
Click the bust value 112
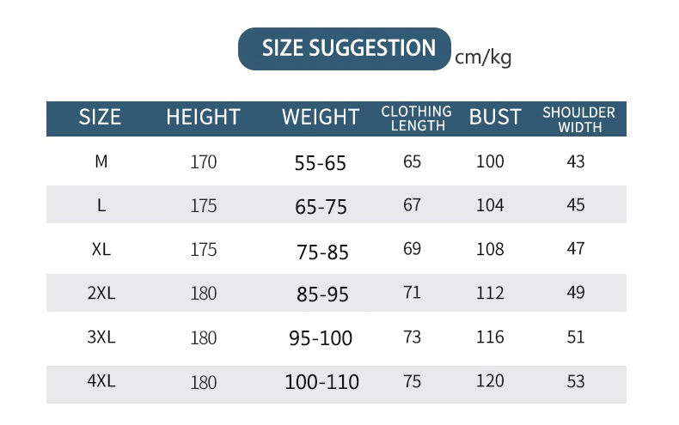[x=490, y=293]
